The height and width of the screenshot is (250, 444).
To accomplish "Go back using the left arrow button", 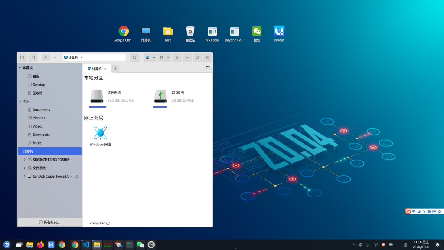I will (46, 57).
